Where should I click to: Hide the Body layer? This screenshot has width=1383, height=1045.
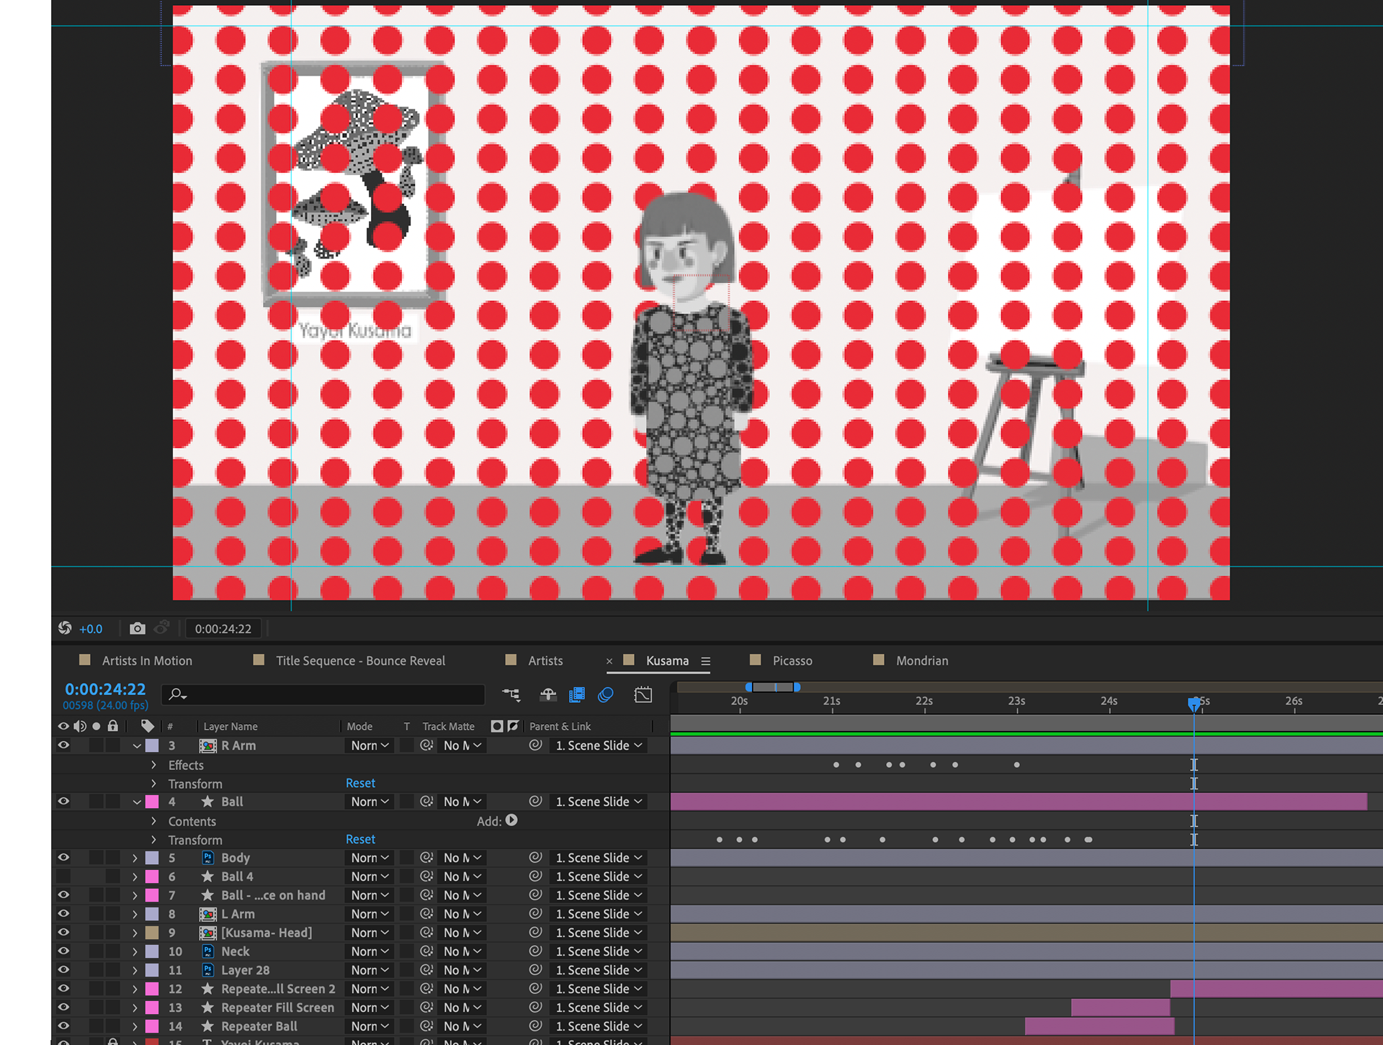coord(63,858)
